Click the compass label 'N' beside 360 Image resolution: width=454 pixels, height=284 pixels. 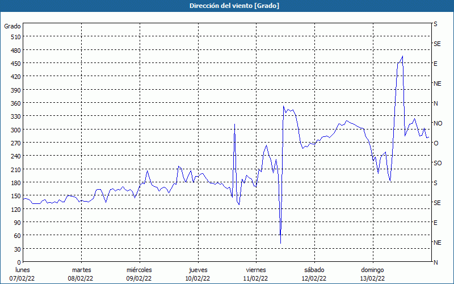pos(436,103)
